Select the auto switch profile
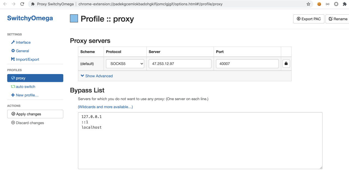Screen dimensions: 349x187 (x=23, y=87)
